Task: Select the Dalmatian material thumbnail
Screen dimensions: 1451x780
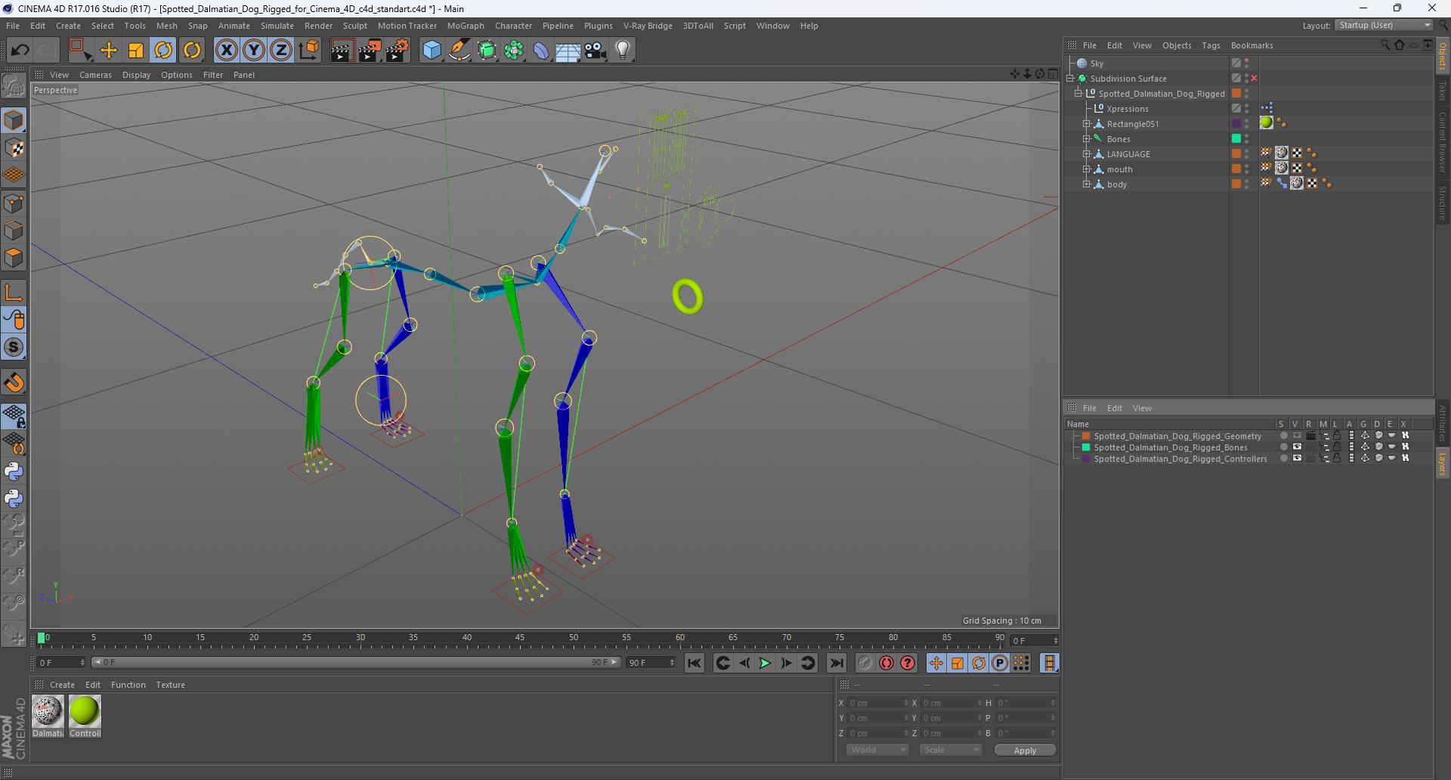Action: click(48, 711)
